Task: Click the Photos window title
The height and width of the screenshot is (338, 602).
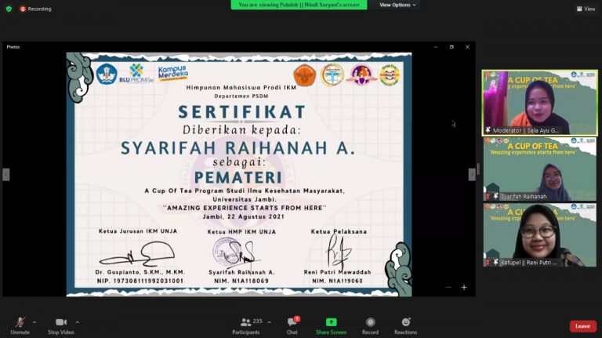Action: (x=13, y=47)
